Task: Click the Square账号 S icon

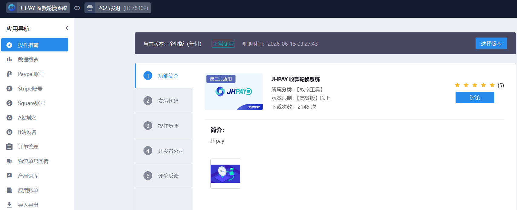Action: 9,103
